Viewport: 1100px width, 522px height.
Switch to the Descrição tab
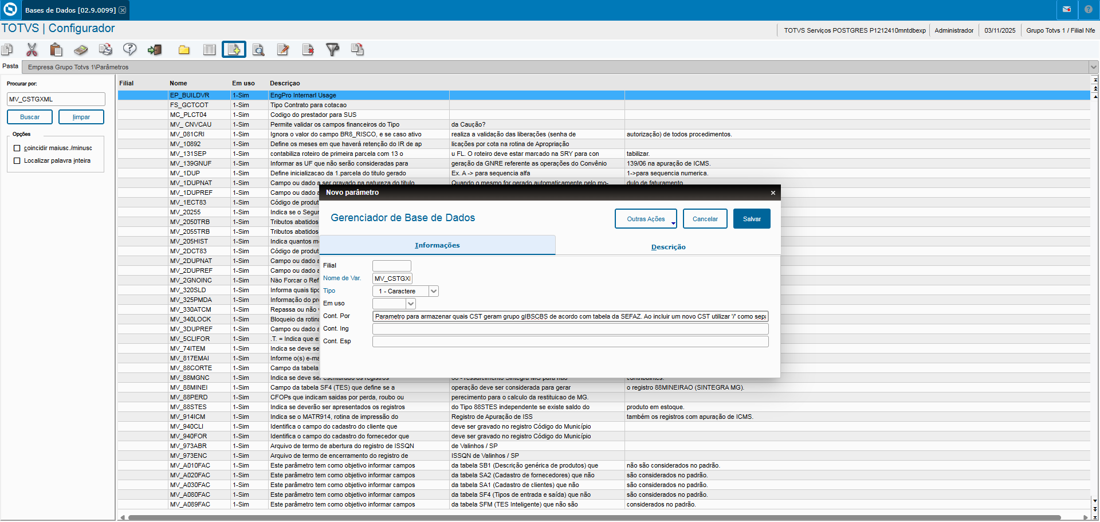coord(668,247)
